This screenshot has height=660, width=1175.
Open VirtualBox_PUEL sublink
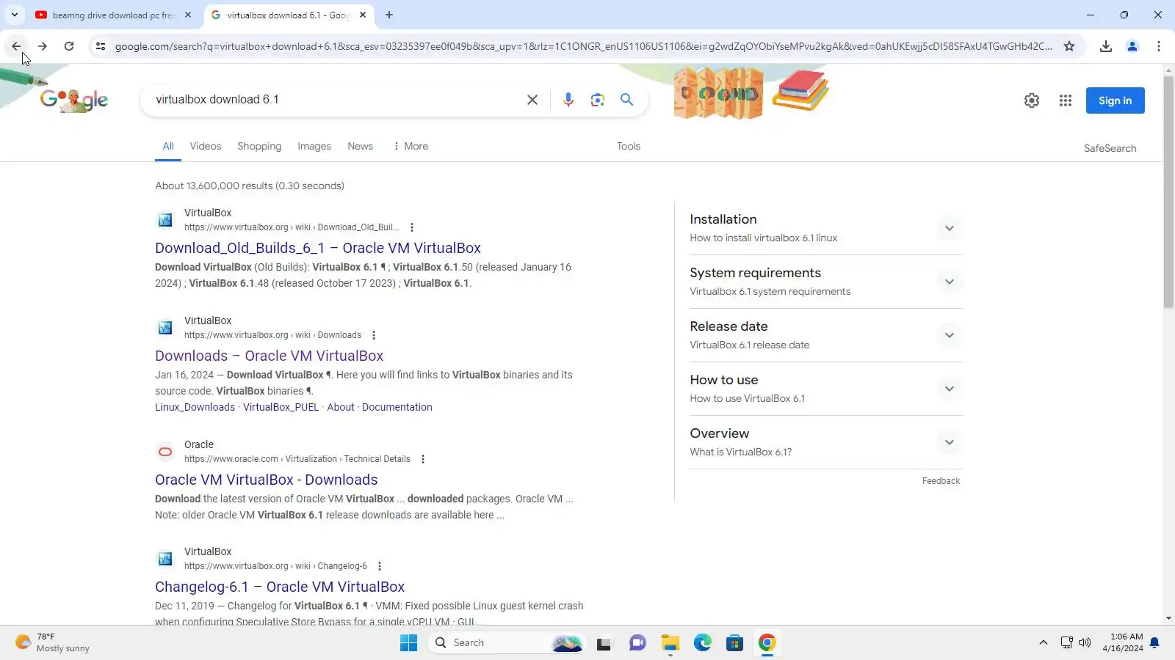[x=281, y=407]
